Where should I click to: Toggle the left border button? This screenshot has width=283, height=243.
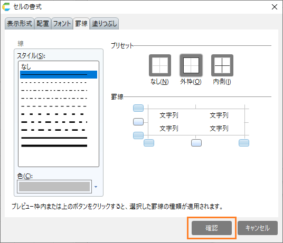pos(149,143)
